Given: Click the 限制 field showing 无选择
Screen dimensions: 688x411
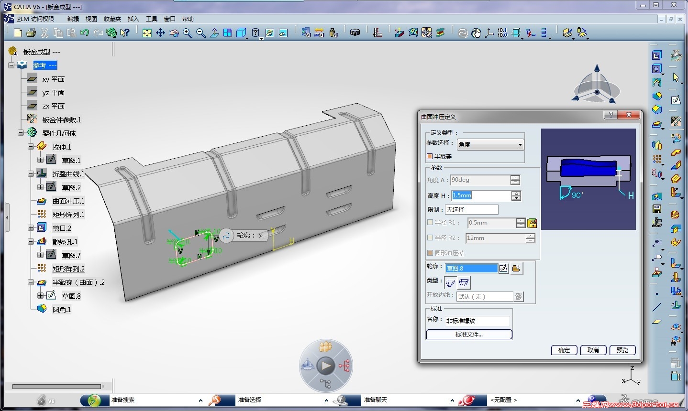Looking at the screenshot, I should click(472, 209).
